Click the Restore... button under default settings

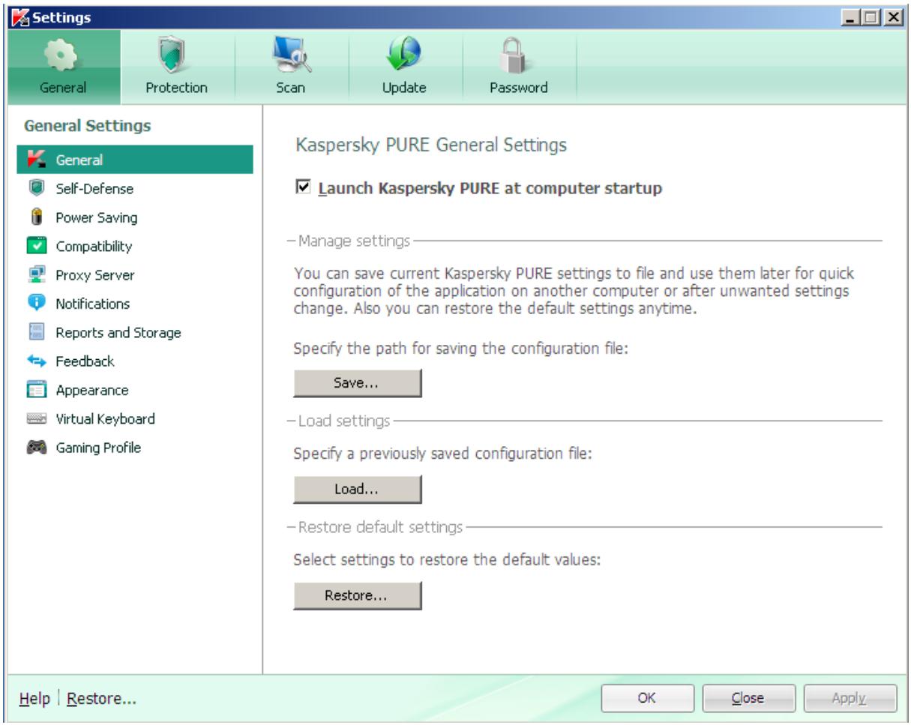(x=357, y=596)
